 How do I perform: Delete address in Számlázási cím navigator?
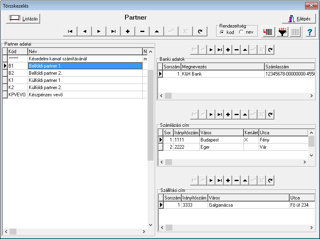[237, 115]
